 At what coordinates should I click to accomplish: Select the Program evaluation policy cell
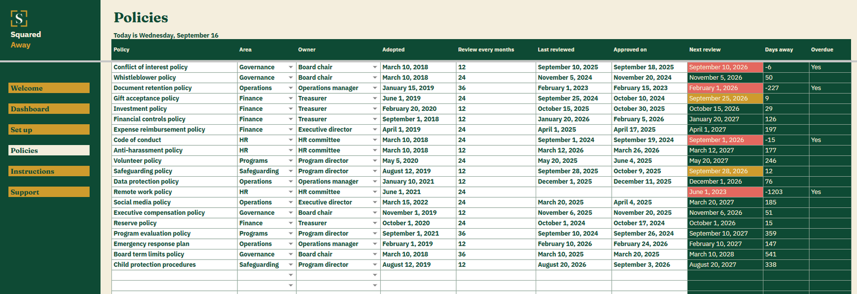click(x=174, y=233)
